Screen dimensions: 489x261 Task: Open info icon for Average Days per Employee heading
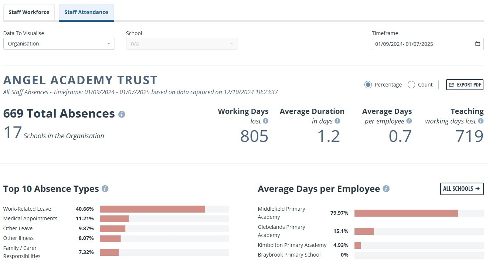pyautogui.click(x=386, y=189)
